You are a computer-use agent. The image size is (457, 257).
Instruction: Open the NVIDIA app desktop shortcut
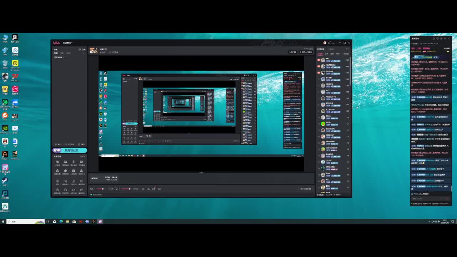click(5, 129)
